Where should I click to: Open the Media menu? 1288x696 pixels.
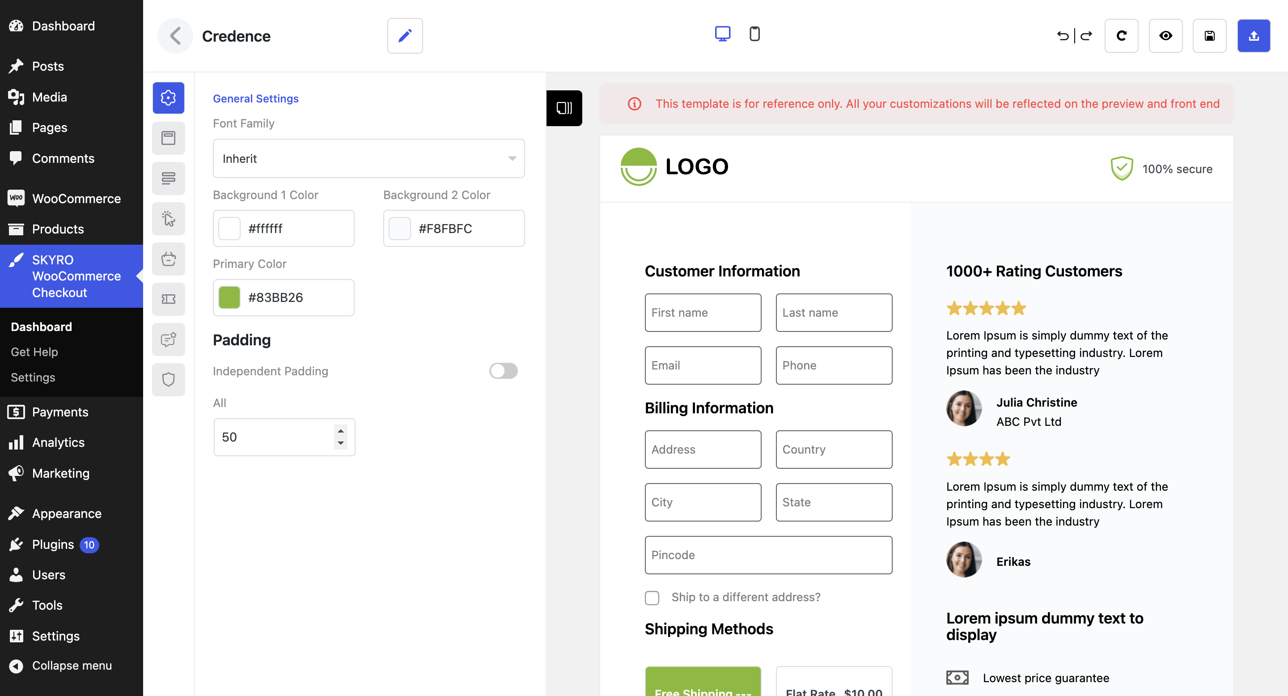[72, 97]
